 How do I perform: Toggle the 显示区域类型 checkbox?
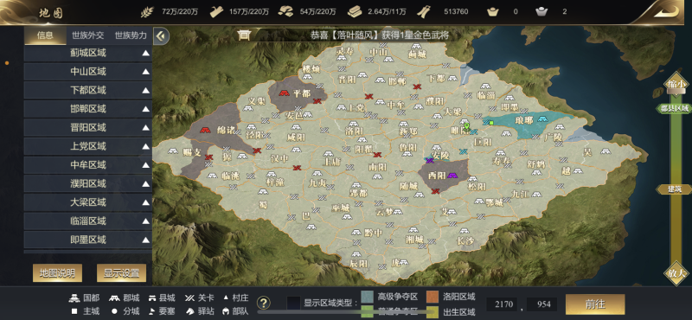pyautogui.click(x=293, y=304)
